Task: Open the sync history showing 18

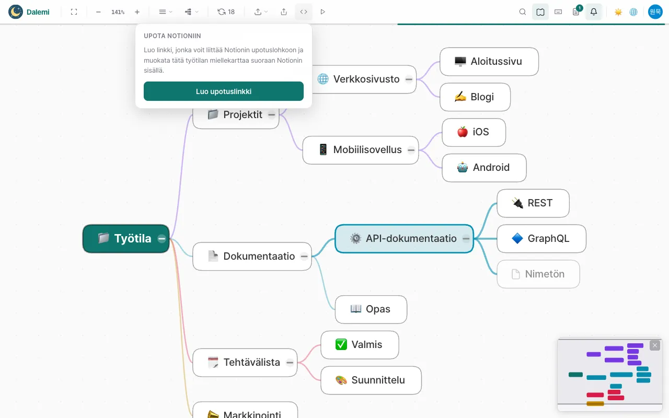Action: 226,11
